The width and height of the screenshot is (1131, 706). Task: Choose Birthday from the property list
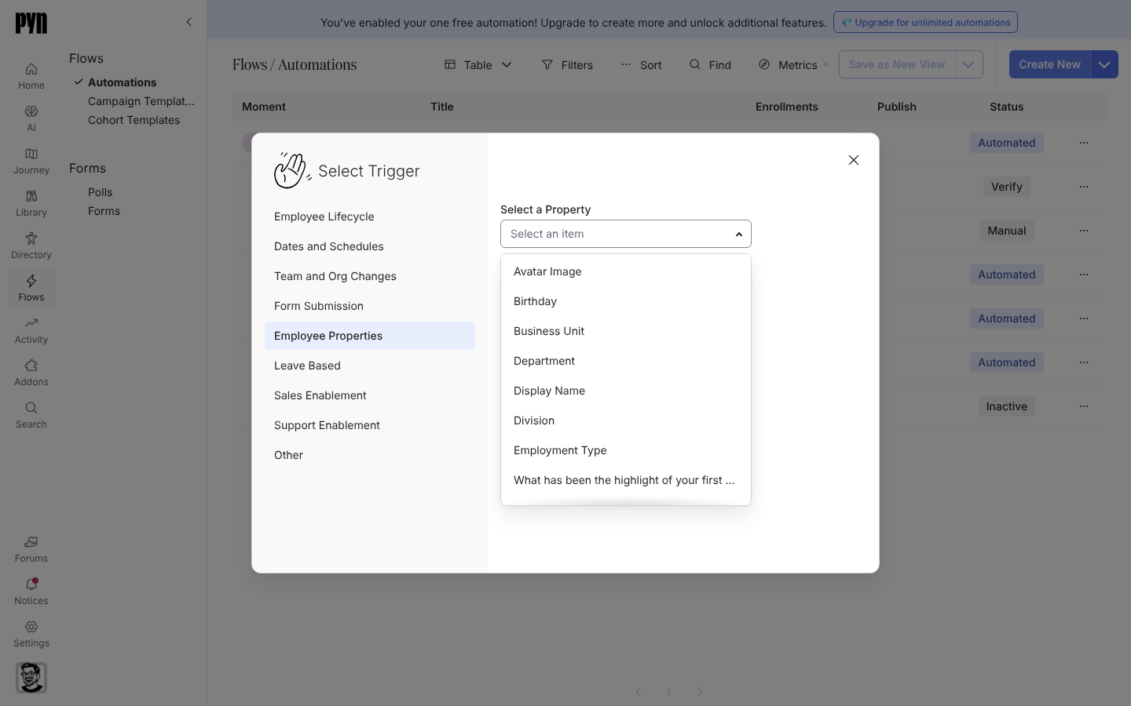click(x=626, y=301)
